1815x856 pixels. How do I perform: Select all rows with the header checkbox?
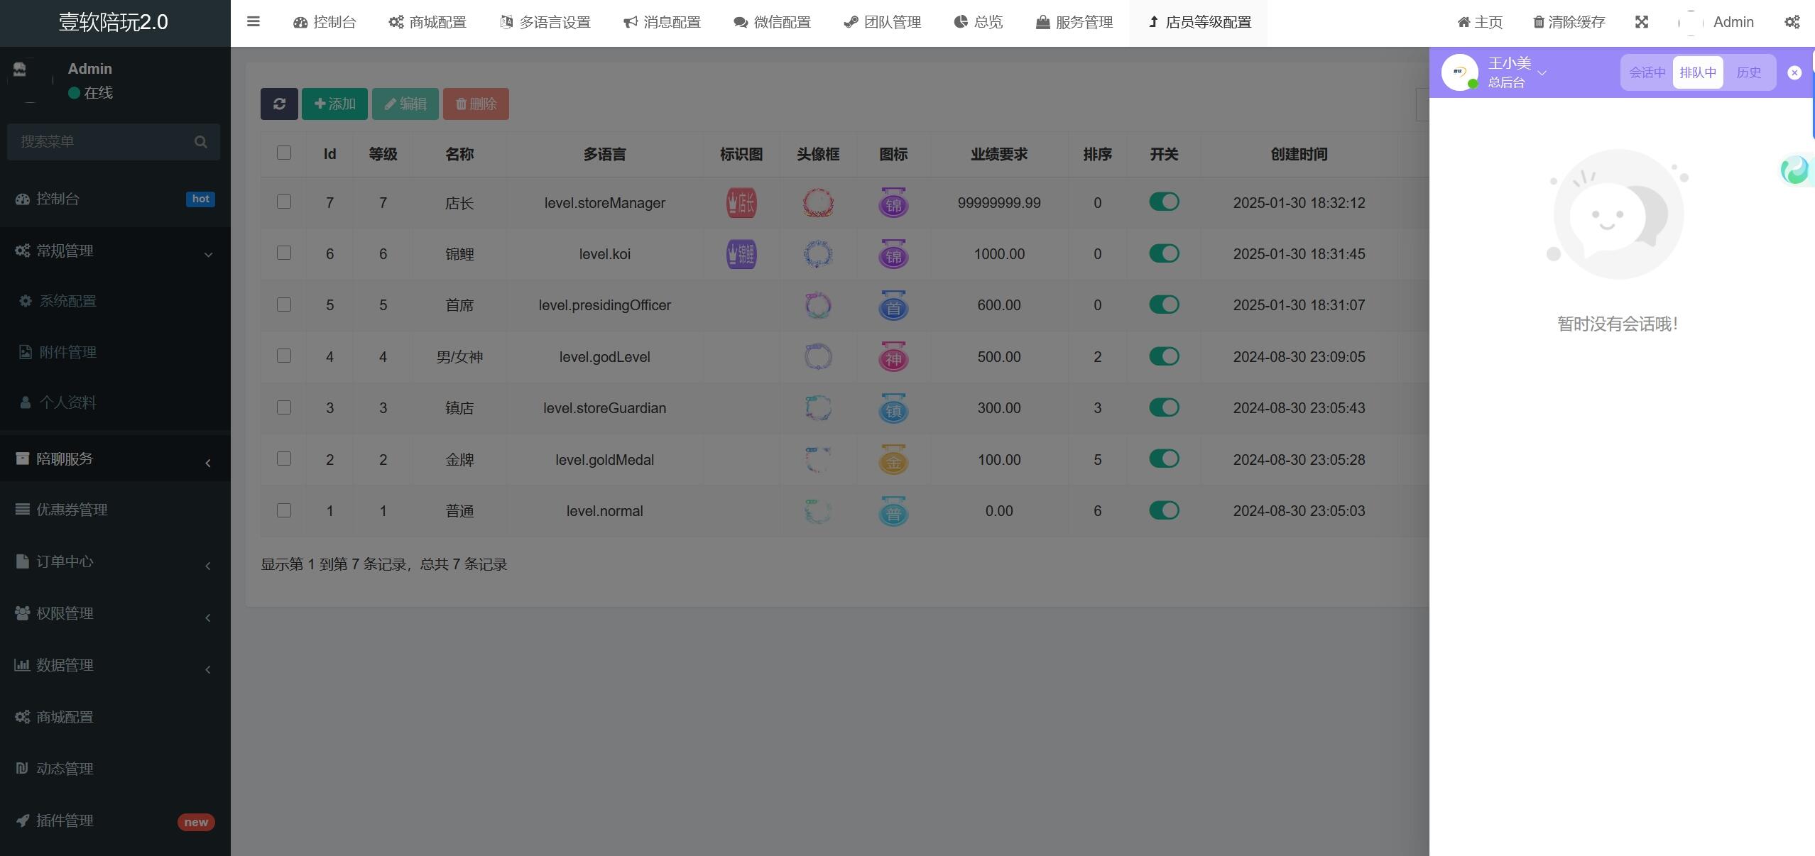coord(283,153)
